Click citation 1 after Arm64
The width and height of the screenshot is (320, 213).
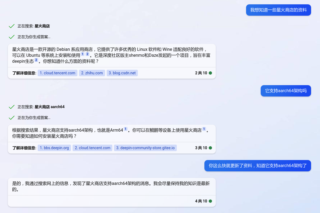point(126,129)
